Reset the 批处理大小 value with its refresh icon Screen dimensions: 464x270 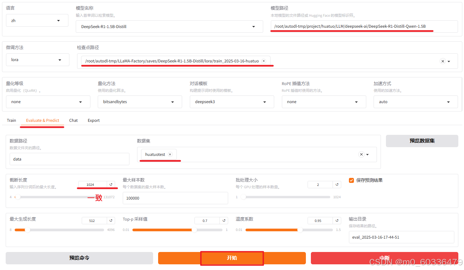pyautogui.click(x=337, y=184)
